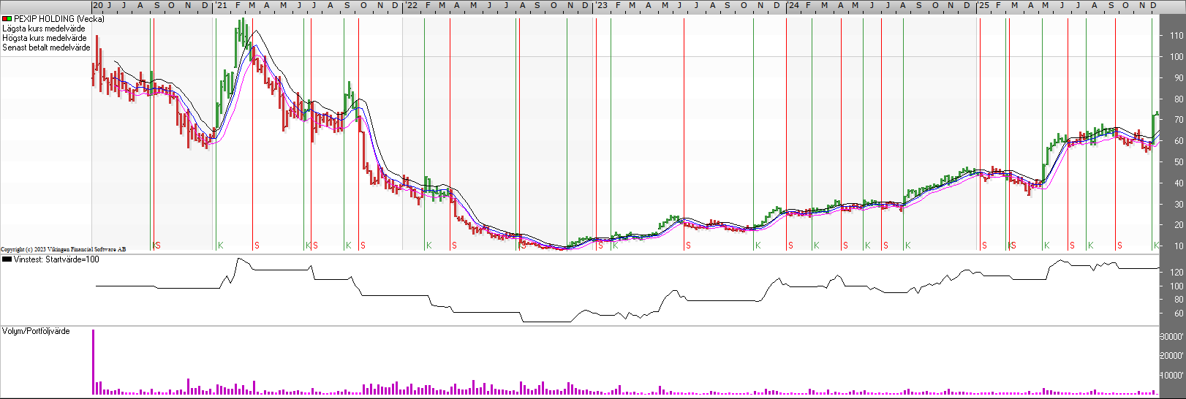Click the Volym/Portföljvärde panel label
The height and width of the screenshot is (399, 1186).
click(x=36, y=331)
